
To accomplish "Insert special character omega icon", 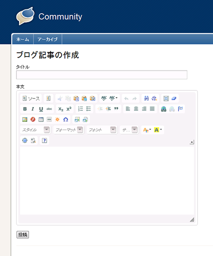I will pos(66,119).
